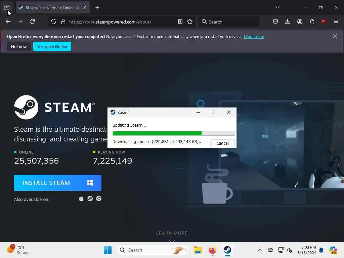
Task: Open Copilot preview icon in taskbar
Action: tap(333, 250)
